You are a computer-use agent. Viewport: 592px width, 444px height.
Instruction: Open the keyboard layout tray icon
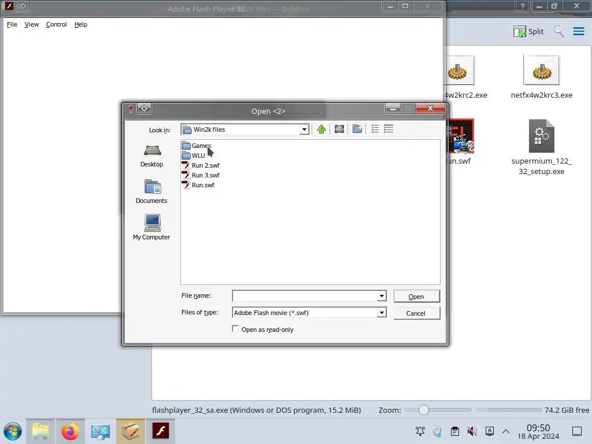pos(490,431)
